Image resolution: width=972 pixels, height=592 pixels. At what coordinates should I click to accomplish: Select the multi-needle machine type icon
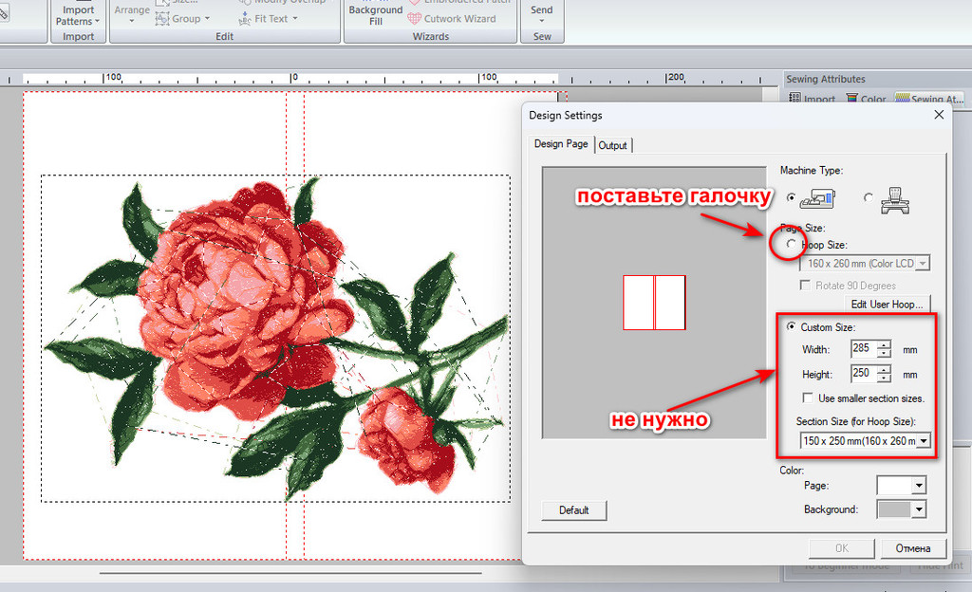894,200
